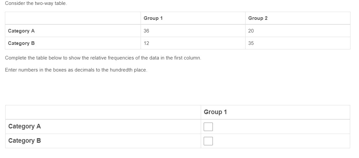
Task: Click the words 'hundredth place' in instructions
Action: pyautogui.click(x=128, y=70)
